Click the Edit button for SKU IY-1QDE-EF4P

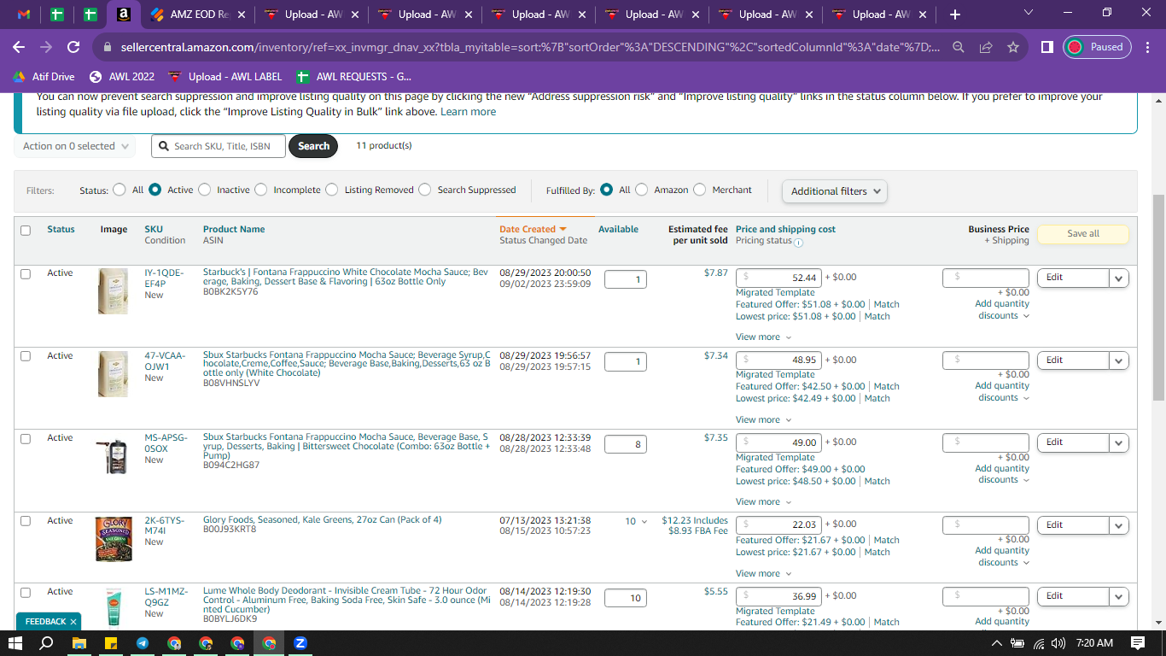point(1073,278)
